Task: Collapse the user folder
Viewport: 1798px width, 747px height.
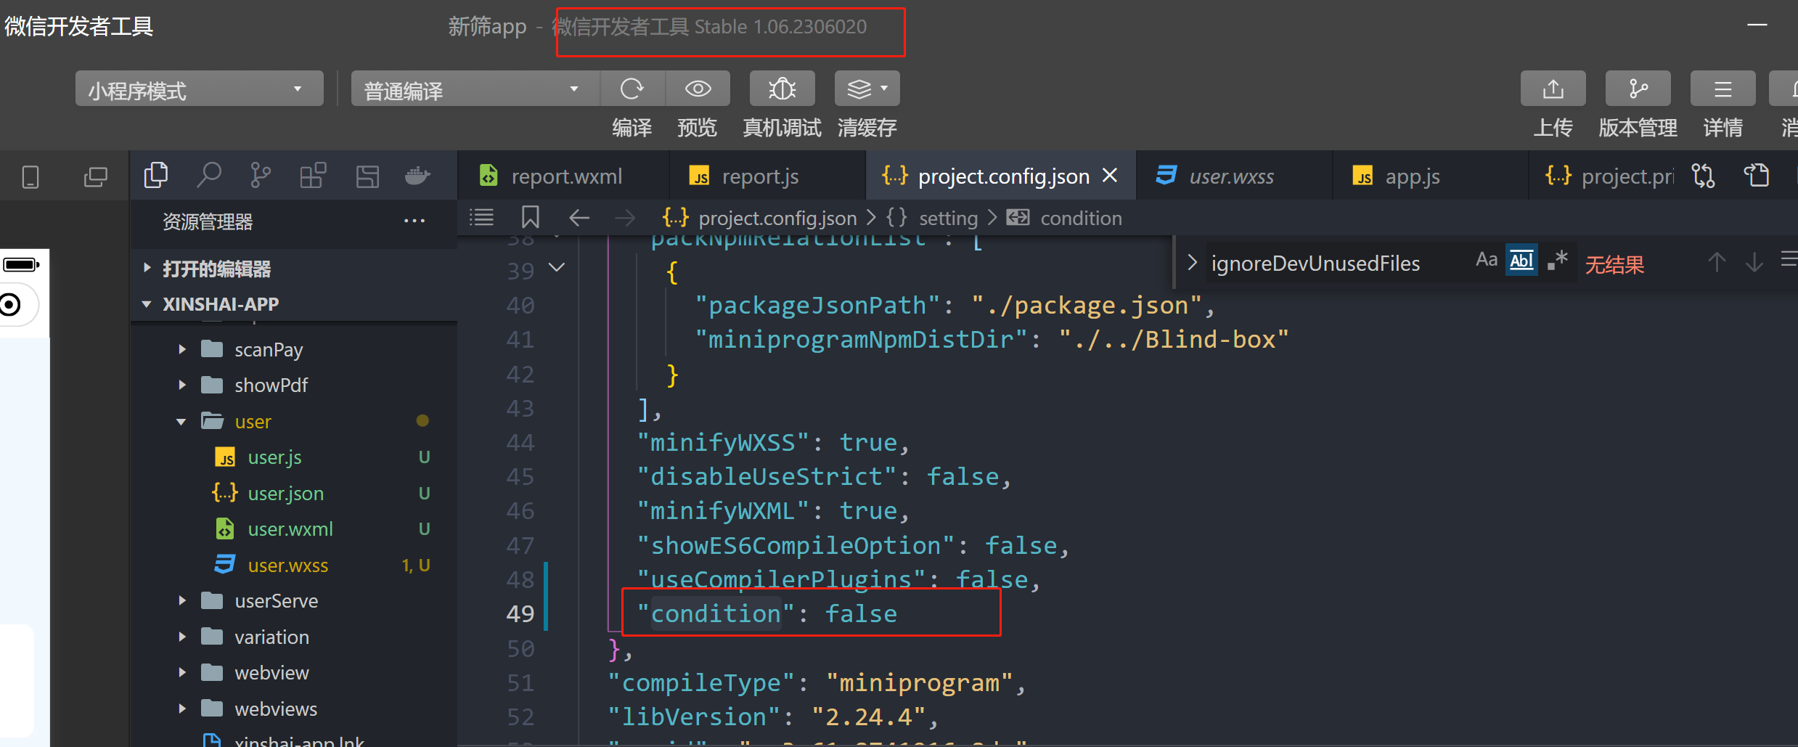Action: pyautogui.click(x=181, y=421)
